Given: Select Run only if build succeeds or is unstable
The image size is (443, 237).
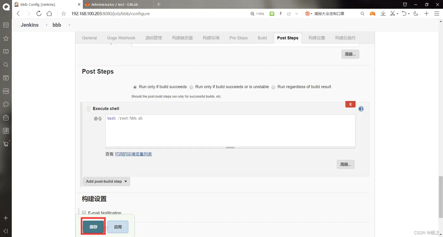Looking at the screenshot, I should [x=191, y=87].
